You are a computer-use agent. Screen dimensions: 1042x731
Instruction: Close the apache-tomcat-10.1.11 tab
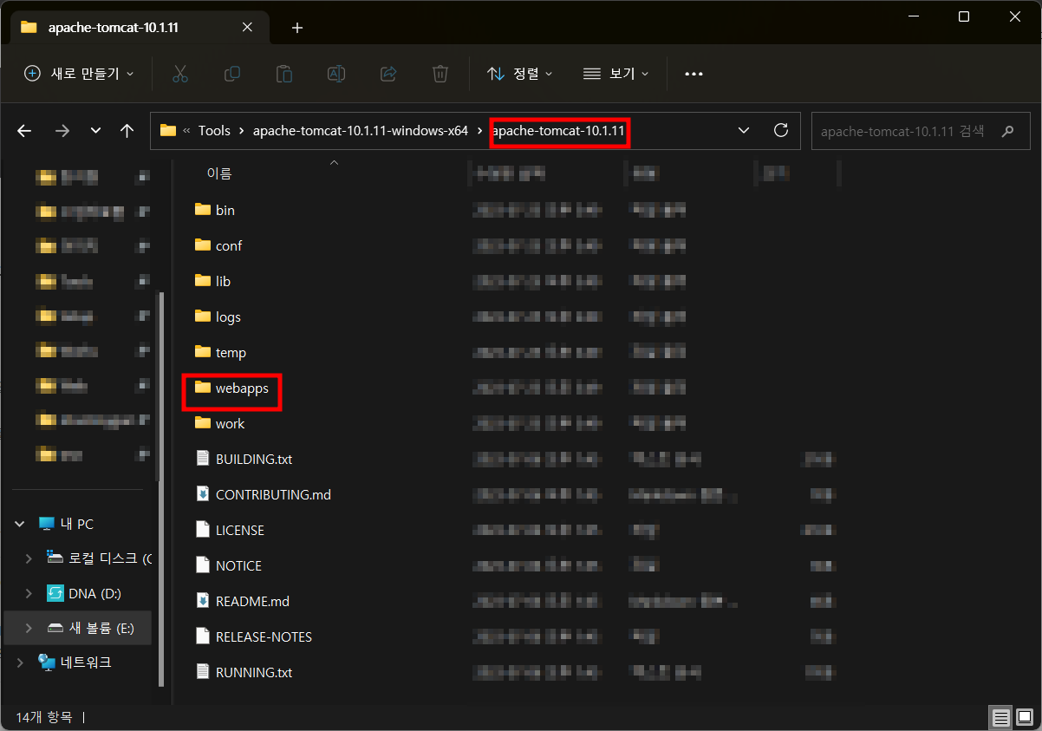[x=247, y=27]
